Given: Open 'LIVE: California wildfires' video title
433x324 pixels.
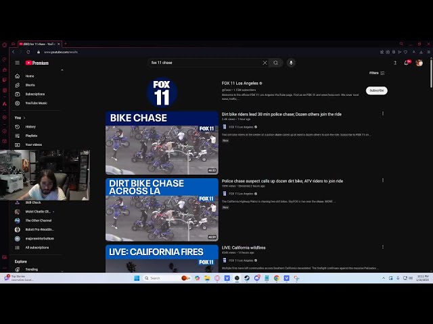Looking at the screenshot, I should point(244,248).
